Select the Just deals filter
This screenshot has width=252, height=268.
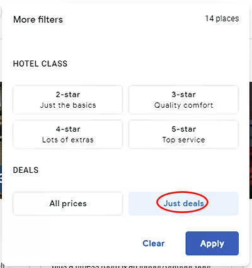pos(183,204)
